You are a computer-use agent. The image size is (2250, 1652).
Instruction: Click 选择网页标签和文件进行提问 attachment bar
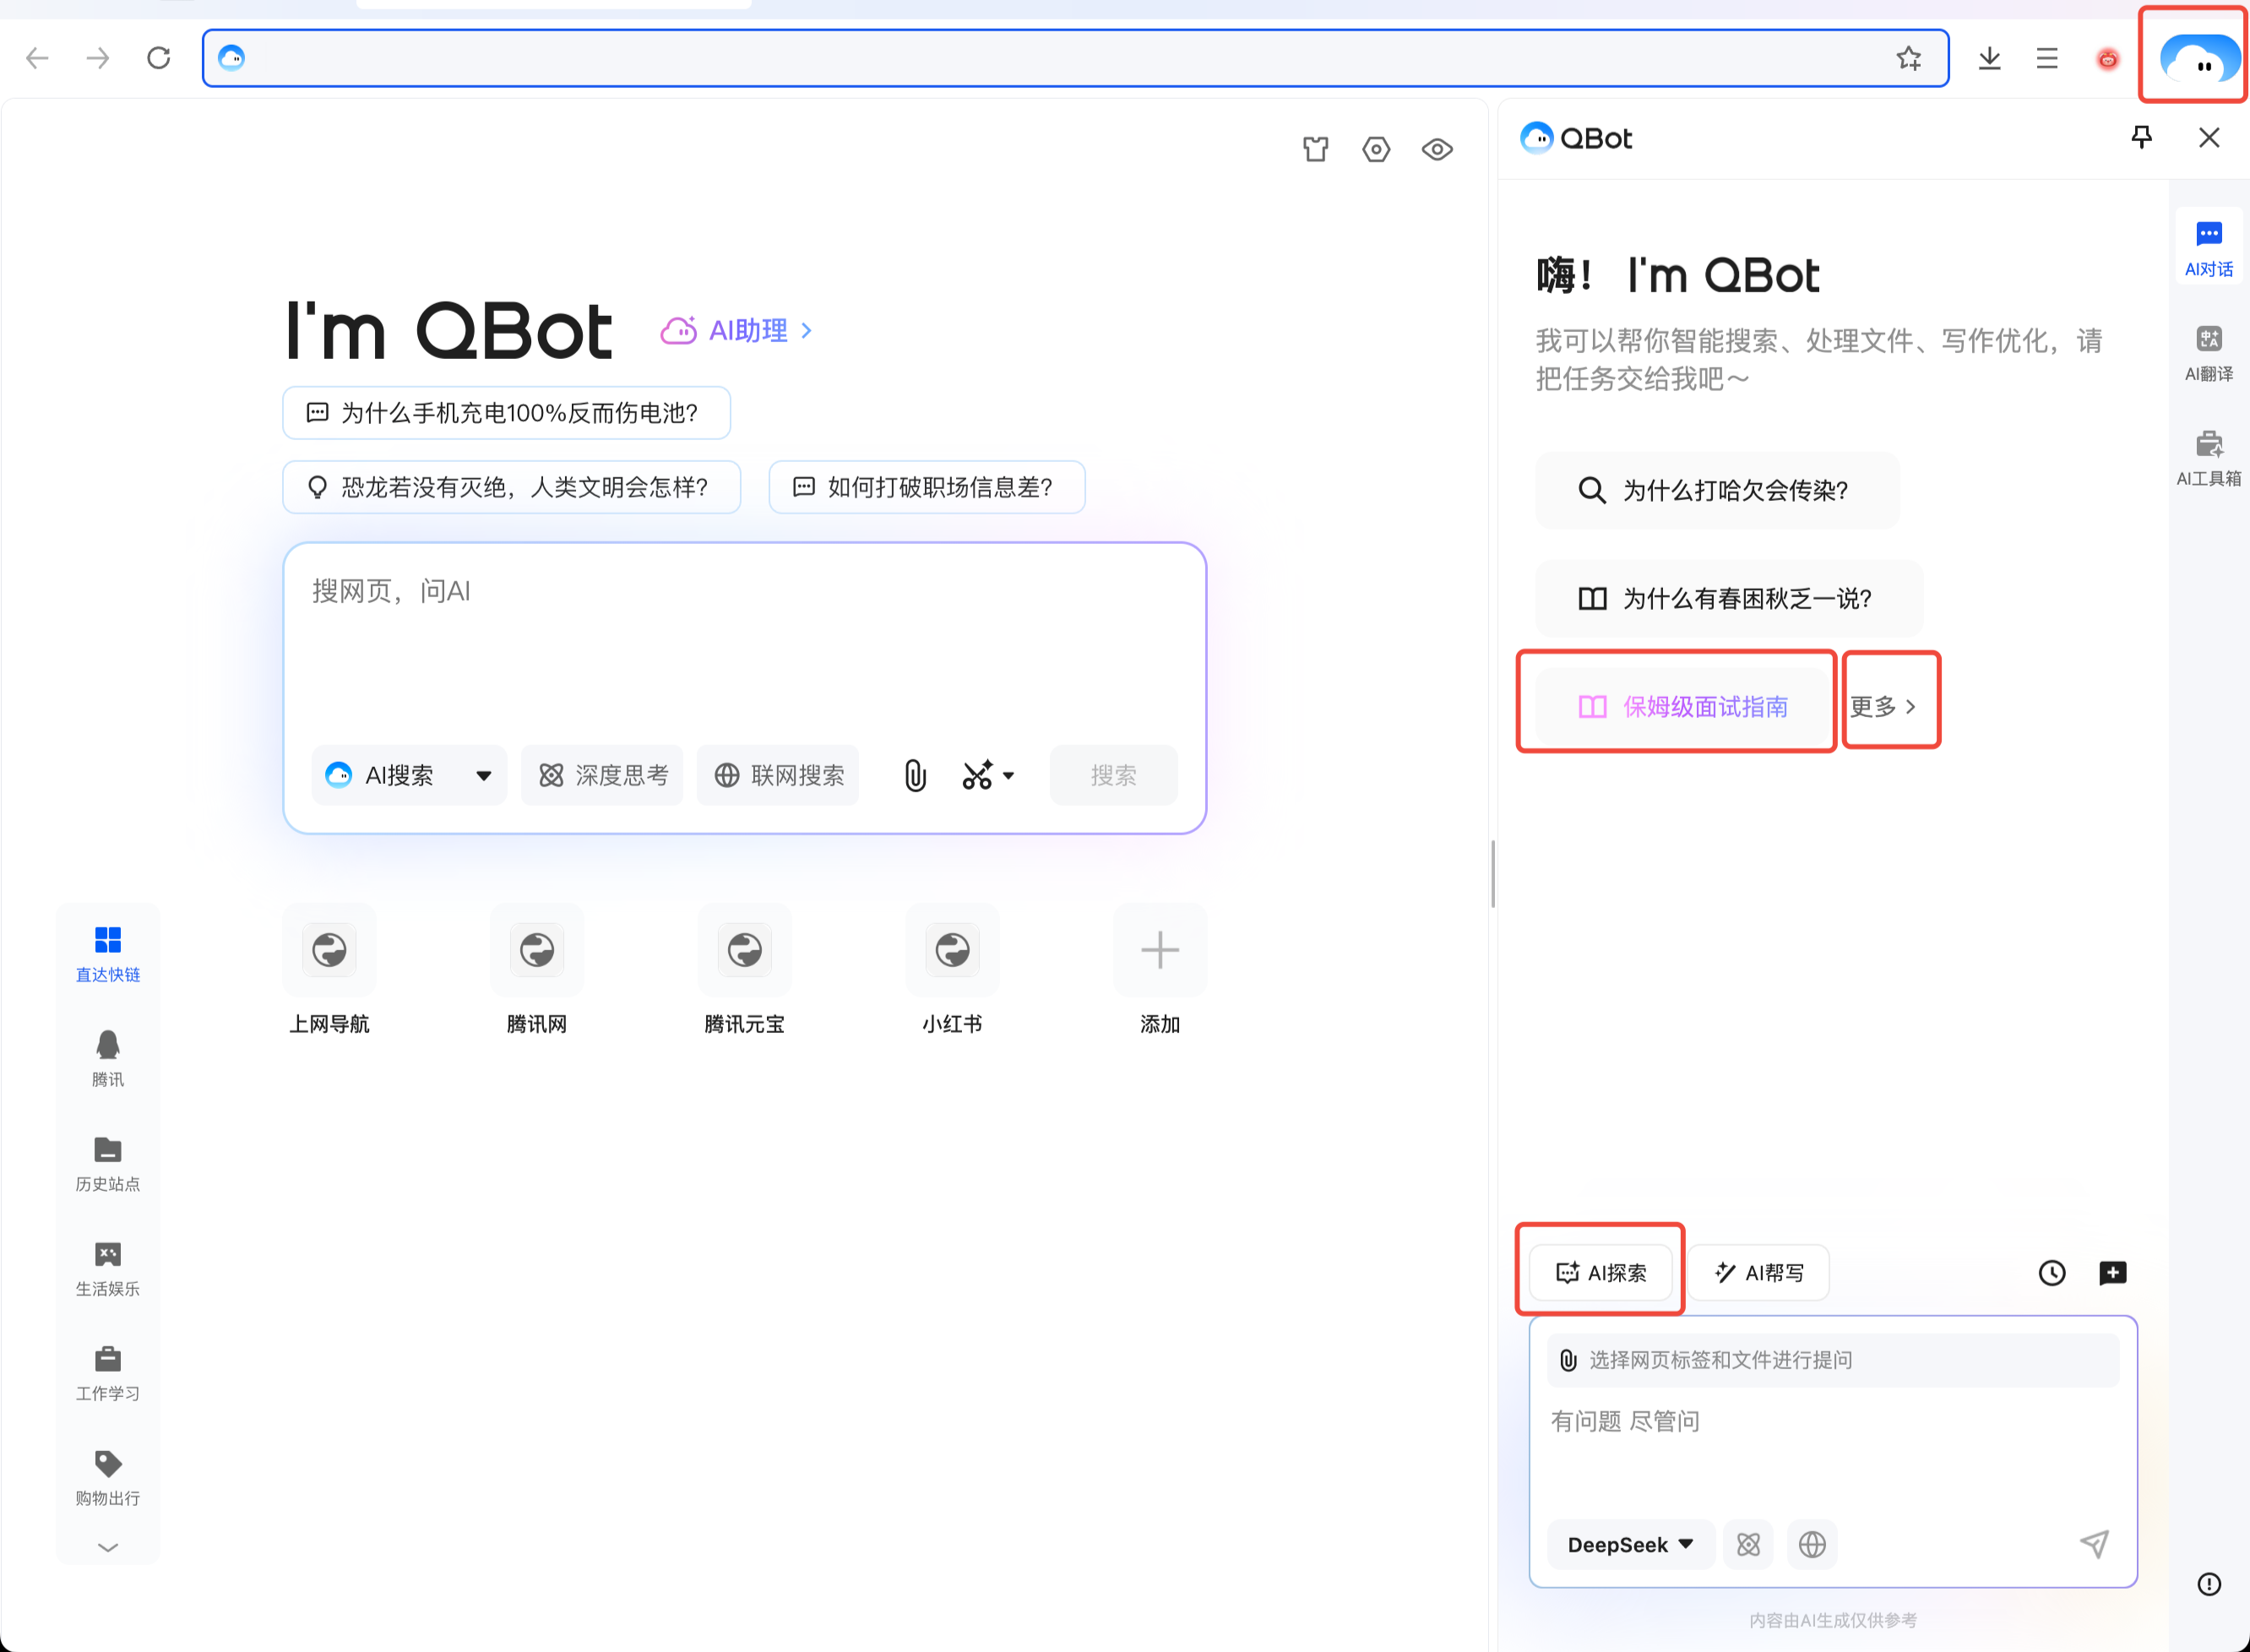click(1832, 1360)
